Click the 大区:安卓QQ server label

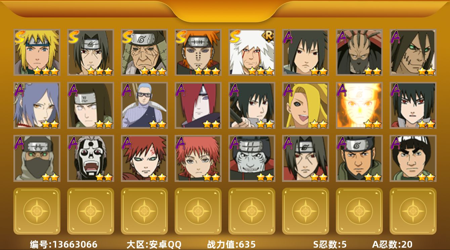tap(154, 244)
